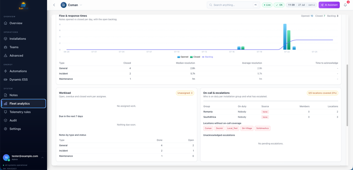
Task: Open notifications bell in top bar
Action: (345, 5)
